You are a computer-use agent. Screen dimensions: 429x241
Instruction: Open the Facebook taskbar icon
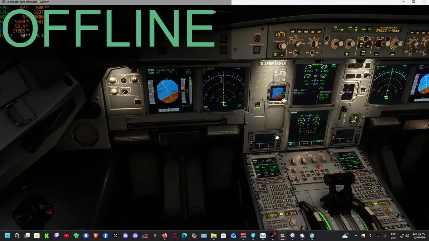[x=106, y=236]
